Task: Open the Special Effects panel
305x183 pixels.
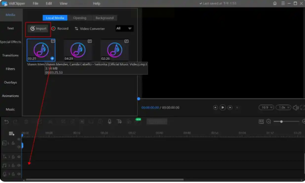Action: pyautogui.click(x=11, y=42)
